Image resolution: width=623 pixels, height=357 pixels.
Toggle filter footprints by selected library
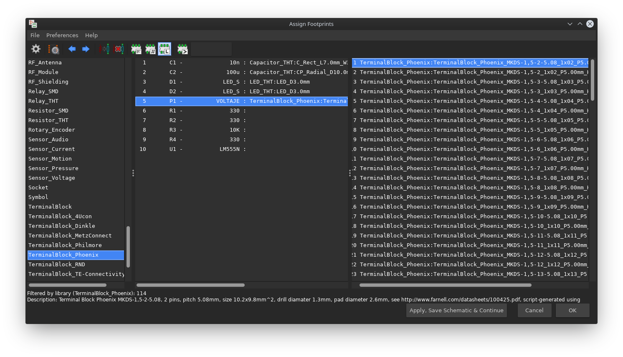point(165,49)
